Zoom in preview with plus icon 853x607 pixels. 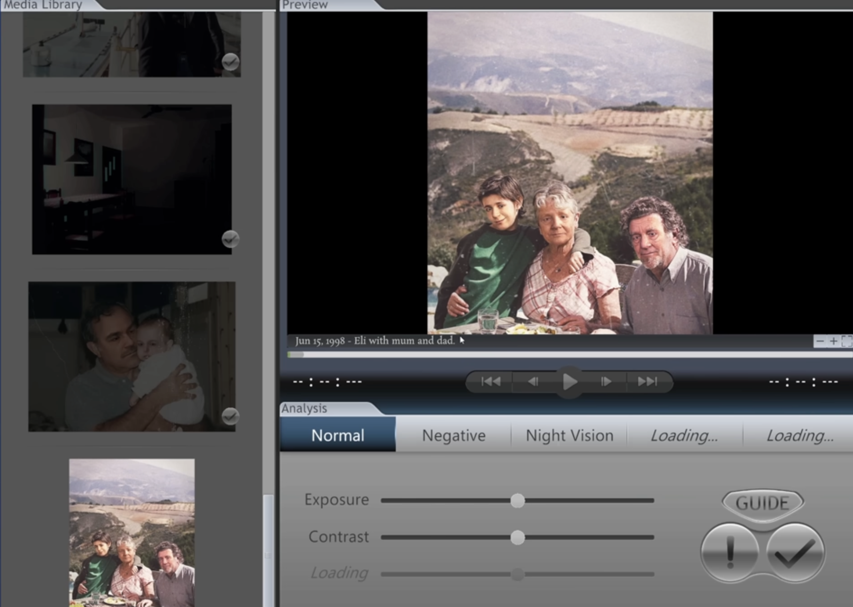[x=833, y=342]
